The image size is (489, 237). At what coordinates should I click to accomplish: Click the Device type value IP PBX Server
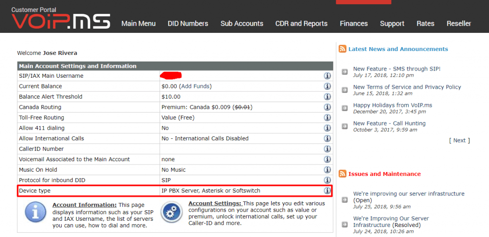pyautogui.click(x=211, y=191)
